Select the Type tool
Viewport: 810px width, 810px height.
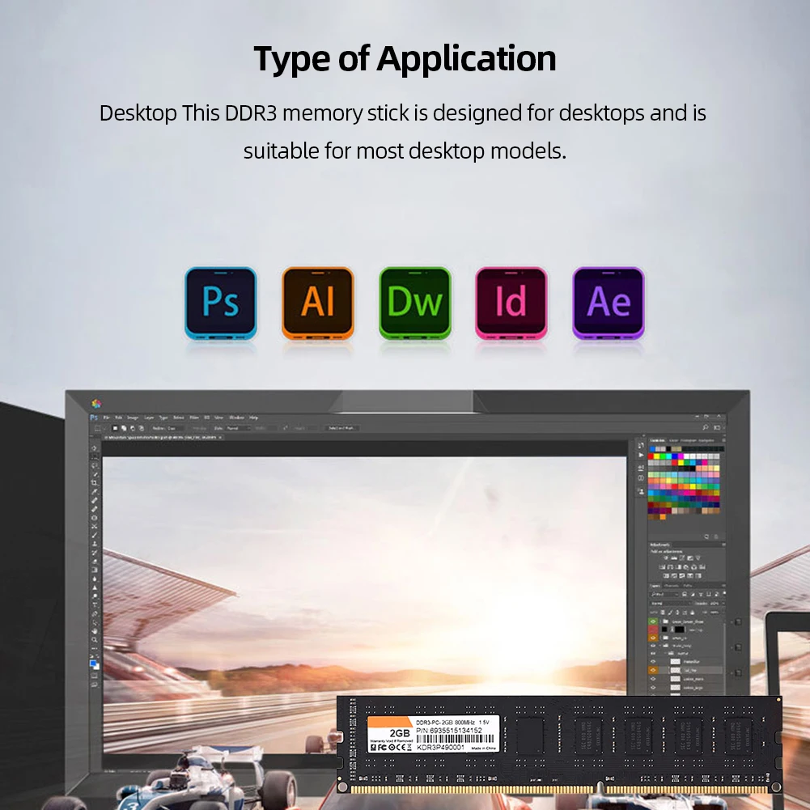click(x=94, y=604)
